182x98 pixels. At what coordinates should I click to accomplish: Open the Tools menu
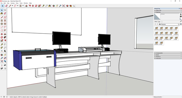pyautogui.click(x=21, y=3)
